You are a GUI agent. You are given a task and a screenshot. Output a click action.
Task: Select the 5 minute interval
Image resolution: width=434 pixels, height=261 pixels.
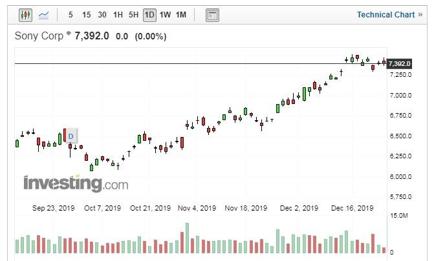(71, 15)
